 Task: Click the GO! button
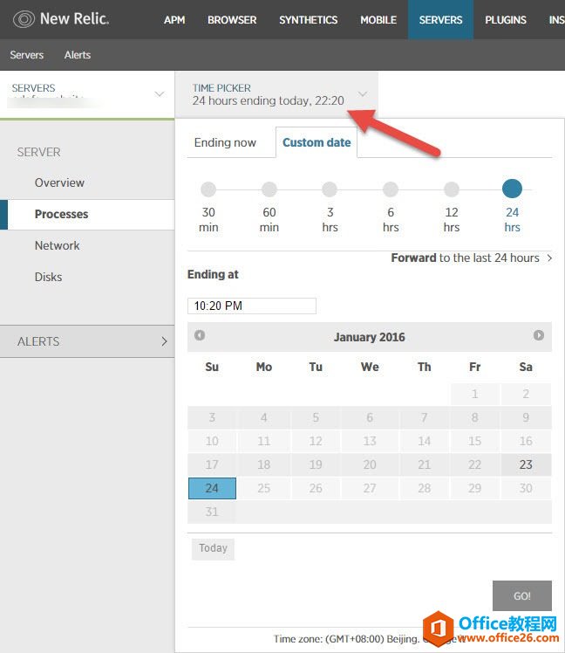[x=522, y=596]
